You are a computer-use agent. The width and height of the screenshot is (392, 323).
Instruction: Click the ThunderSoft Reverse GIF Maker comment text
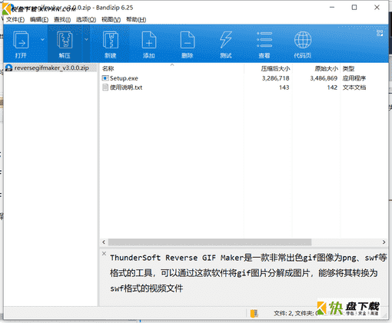[248, 273]
